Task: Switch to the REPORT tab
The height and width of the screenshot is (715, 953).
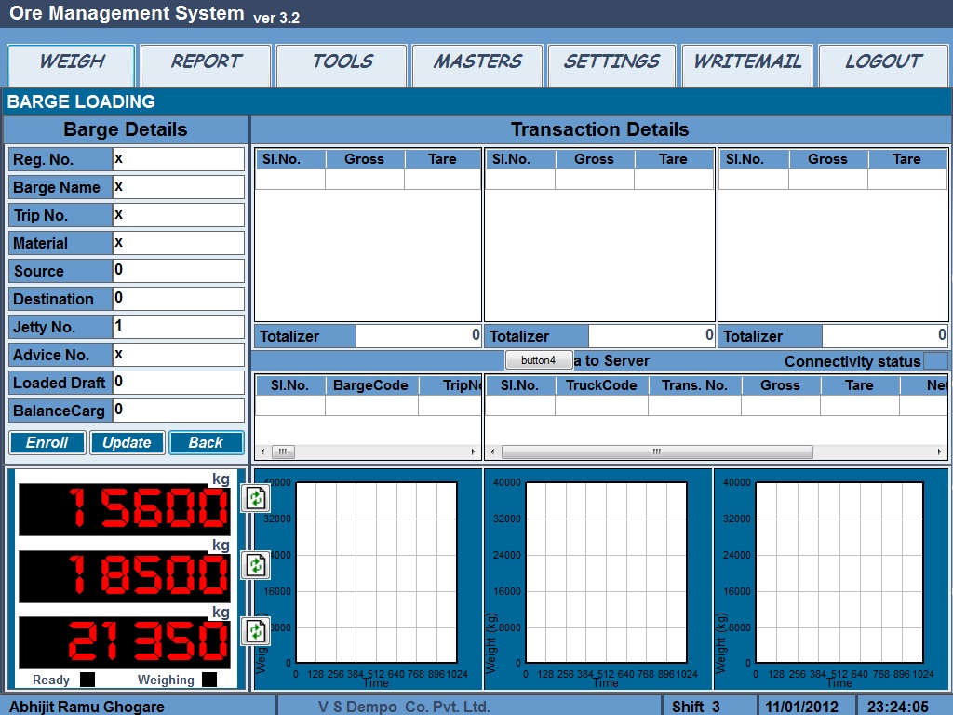Action: pyautogui.click(x=206, y=63)
